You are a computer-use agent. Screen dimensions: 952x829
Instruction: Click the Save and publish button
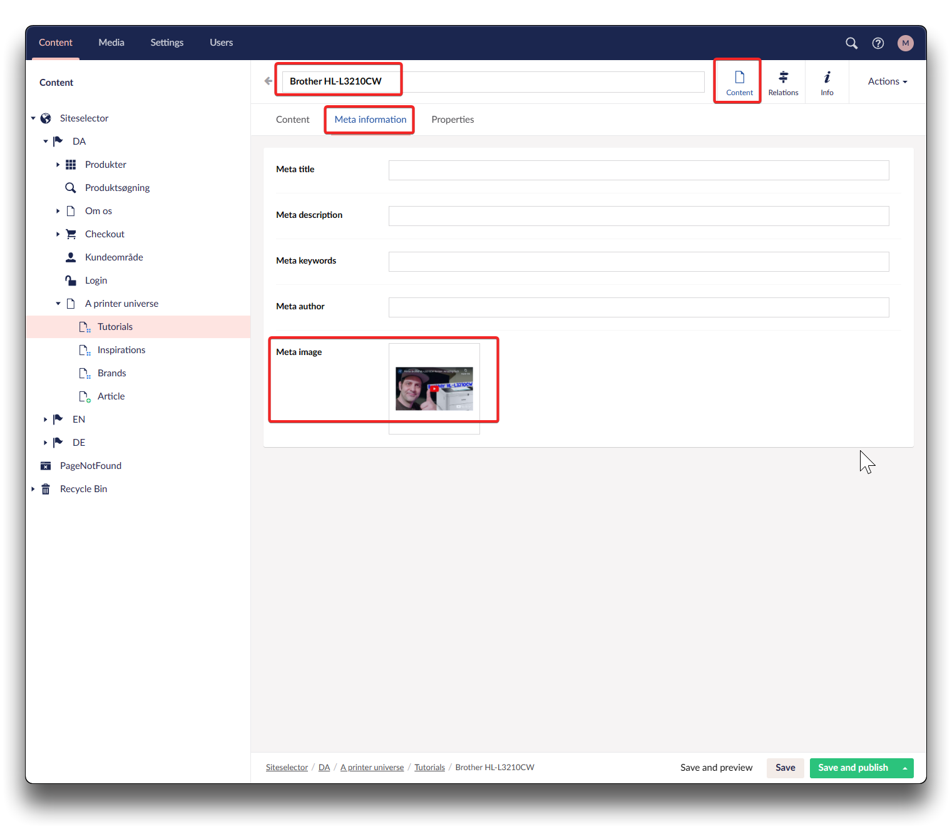853,768
